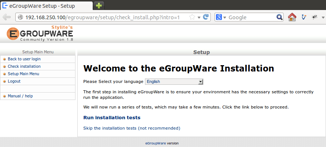This screenshot has height=147, width=326.
Task: Bookmark this page using the star icon
Action: (192, 17)
